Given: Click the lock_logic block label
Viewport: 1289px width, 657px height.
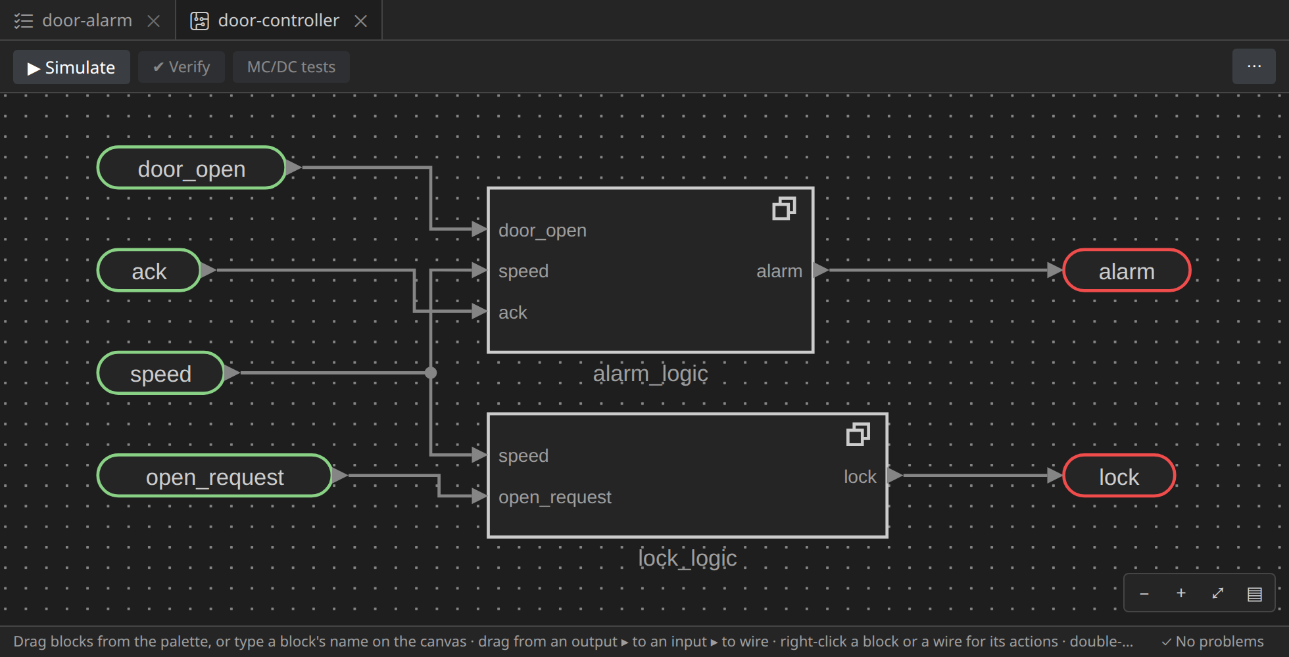Looking at the screenshot, I should click(x=687, y=558).
